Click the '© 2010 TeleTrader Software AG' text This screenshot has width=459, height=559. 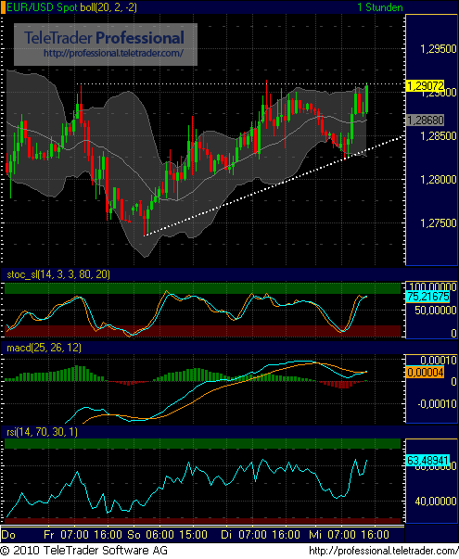tap(83, 551)
